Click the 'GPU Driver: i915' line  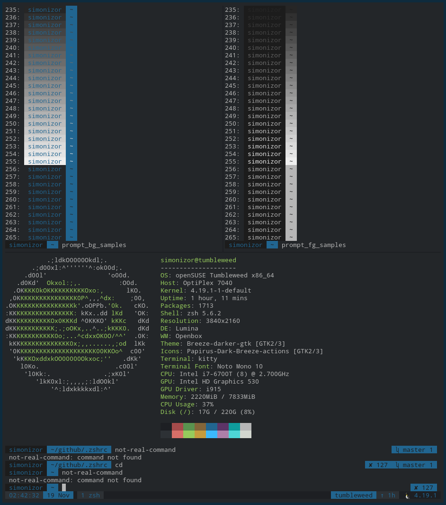[x=191, y=389]
